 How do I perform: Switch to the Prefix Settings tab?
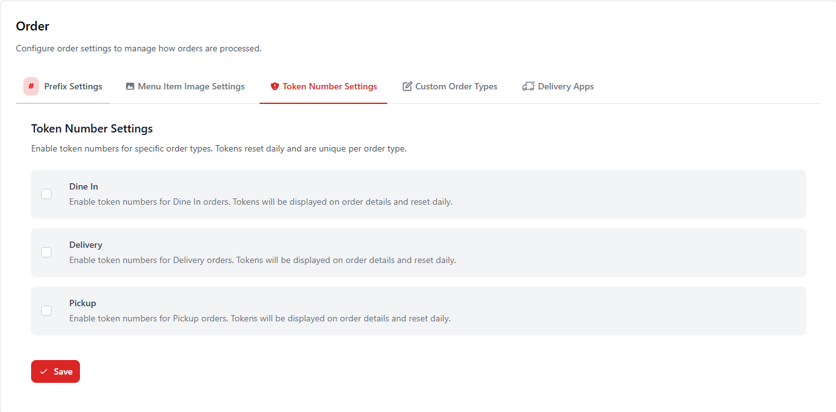73,86
